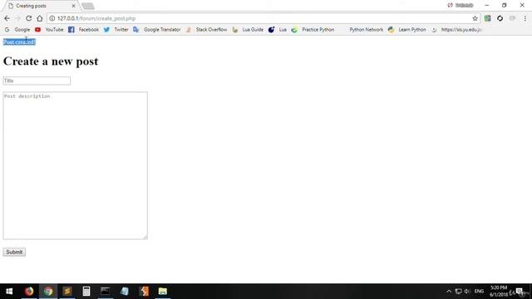
Task: Open a new tab
Action: pos(88,6)
